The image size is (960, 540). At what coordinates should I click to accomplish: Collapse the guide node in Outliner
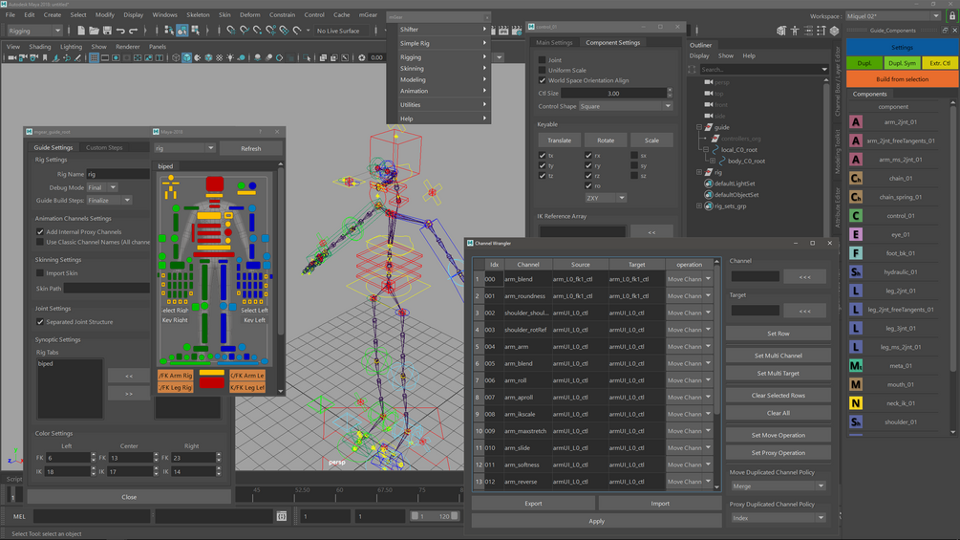click(x=699, y=127)
